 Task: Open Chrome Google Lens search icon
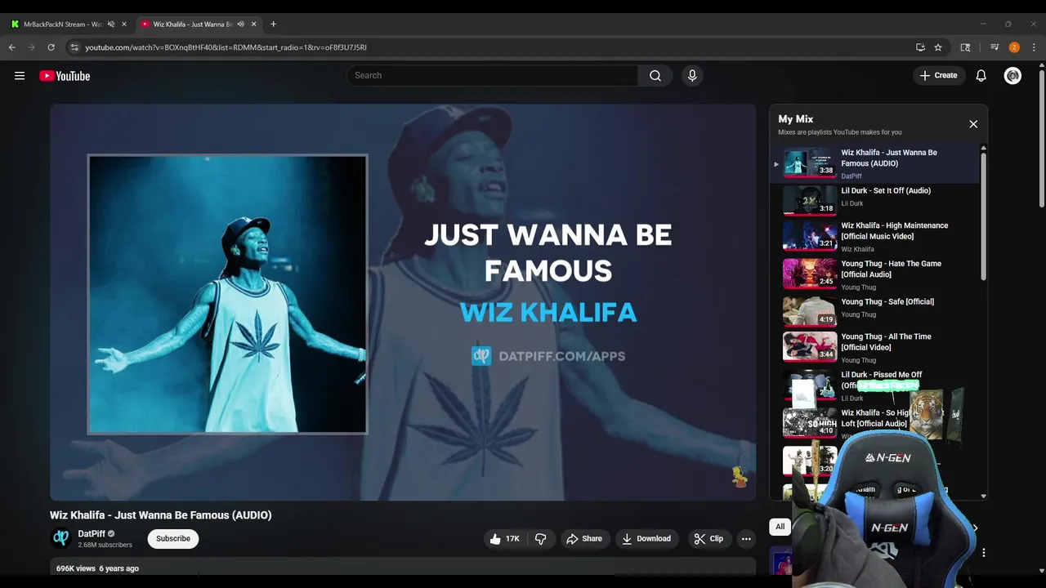click(965, 47)
